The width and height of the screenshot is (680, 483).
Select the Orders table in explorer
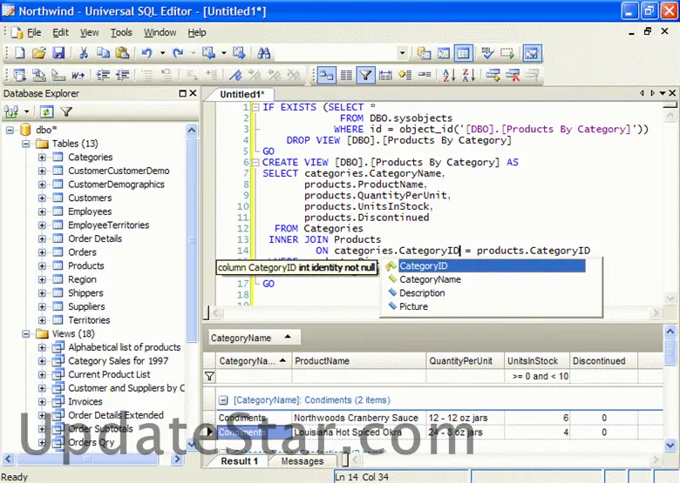pos(82,252)
